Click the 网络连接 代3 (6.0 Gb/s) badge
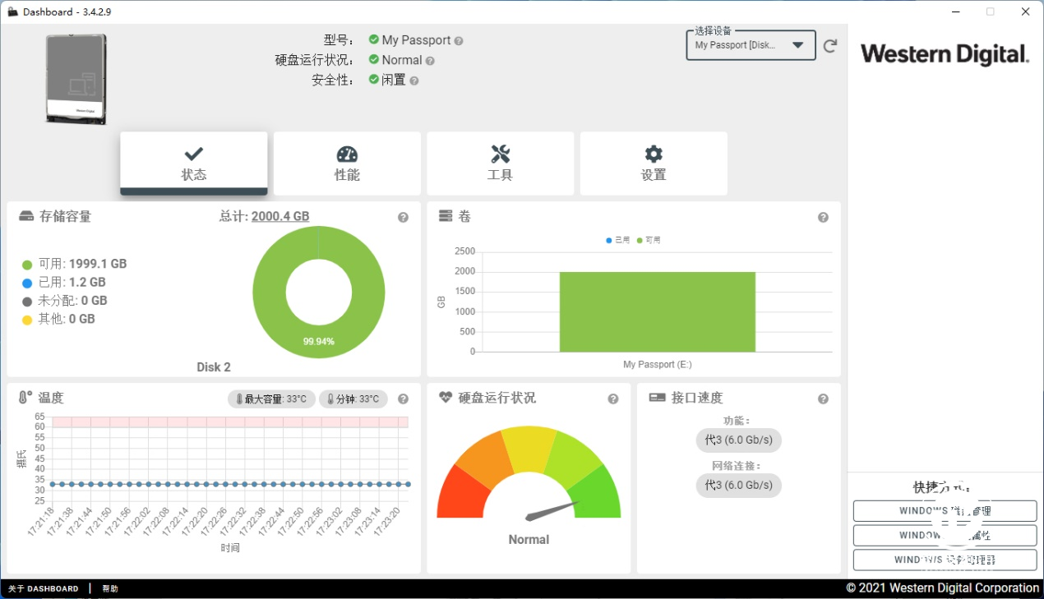 738,485
